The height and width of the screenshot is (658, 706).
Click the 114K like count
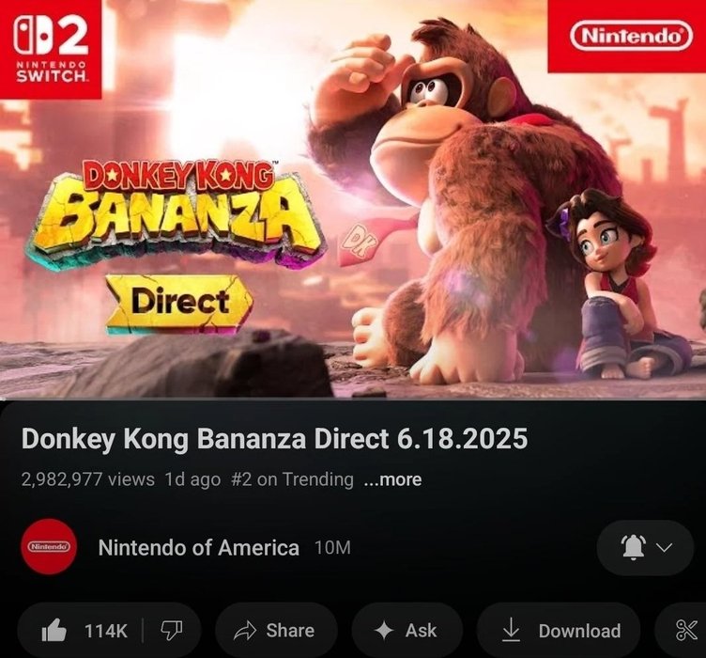click(x=106, y=631)
